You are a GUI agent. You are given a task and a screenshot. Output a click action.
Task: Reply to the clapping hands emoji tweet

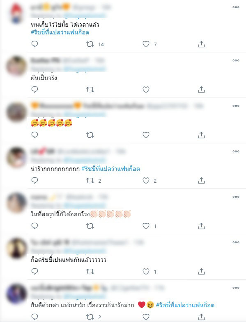34,226
